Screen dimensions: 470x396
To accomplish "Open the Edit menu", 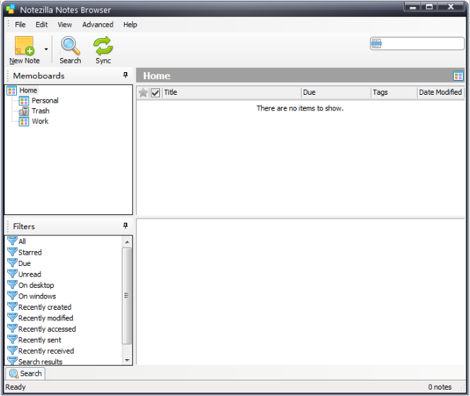I will (x=41, y=25).
